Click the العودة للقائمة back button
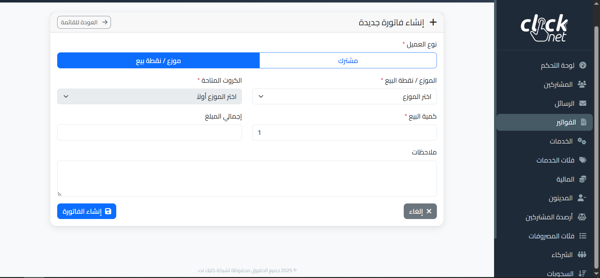The image size is (600, 278). pos(84,22)
